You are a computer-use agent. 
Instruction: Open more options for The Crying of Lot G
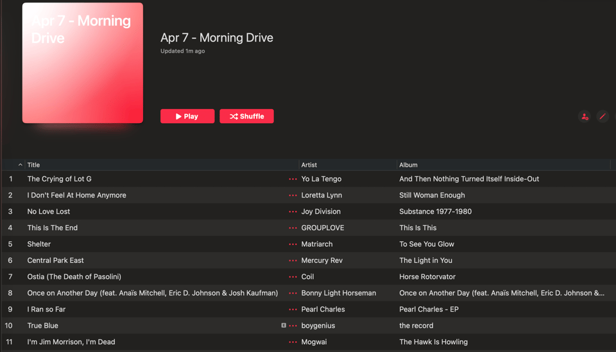[x=293, y=180]
